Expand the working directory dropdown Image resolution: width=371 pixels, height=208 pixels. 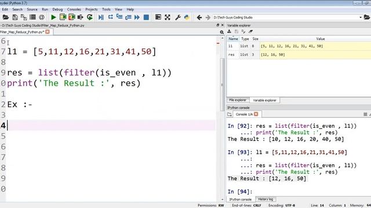(361, 17)
